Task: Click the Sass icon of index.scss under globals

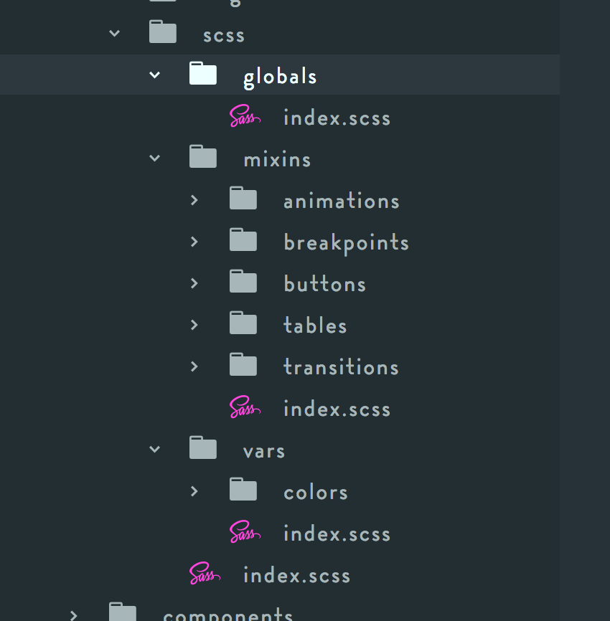Action: 245,116
